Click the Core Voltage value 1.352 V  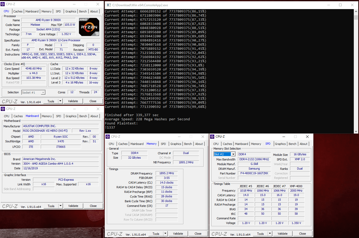tap(66, 34)
